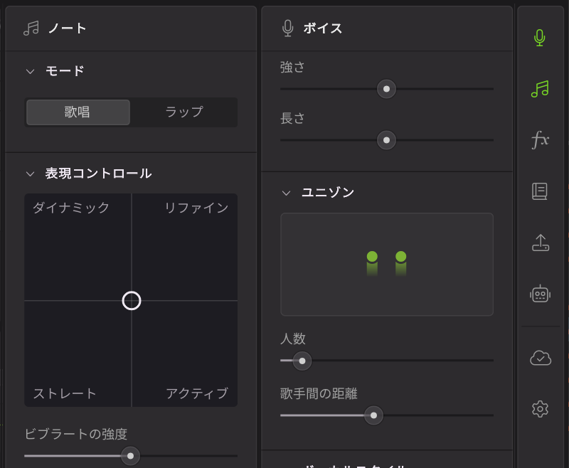
Task: Open the robot AI assistant icon
Action: 540,293
